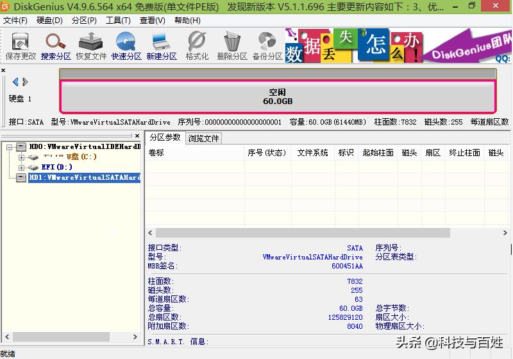Click the 删除分区 delete partition icon
Screen dimensions: 513x359
tap(232, 46)
